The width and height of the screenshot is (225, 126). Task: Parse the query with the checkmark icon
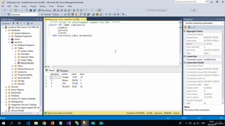point(65,14)
